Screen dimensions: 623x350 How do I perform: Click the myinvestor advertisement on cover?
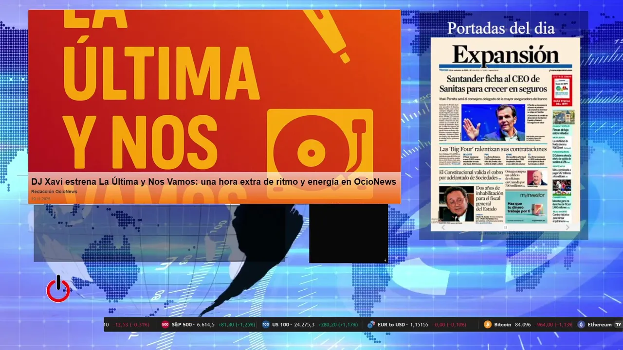pyautogui.click(x=526, y=207)
